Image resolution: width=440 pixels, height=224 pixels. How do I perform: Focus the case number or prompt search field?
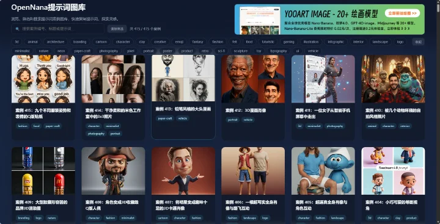point(57,29)
